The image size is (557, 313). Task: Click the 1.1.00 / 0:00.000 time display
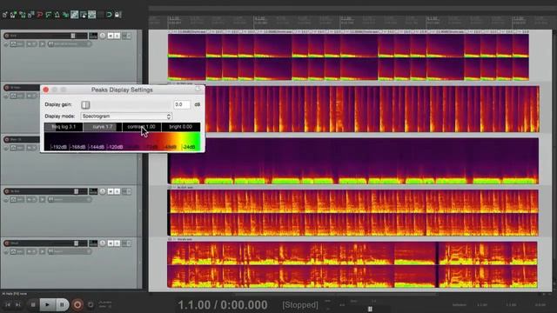tap(223, 305)
